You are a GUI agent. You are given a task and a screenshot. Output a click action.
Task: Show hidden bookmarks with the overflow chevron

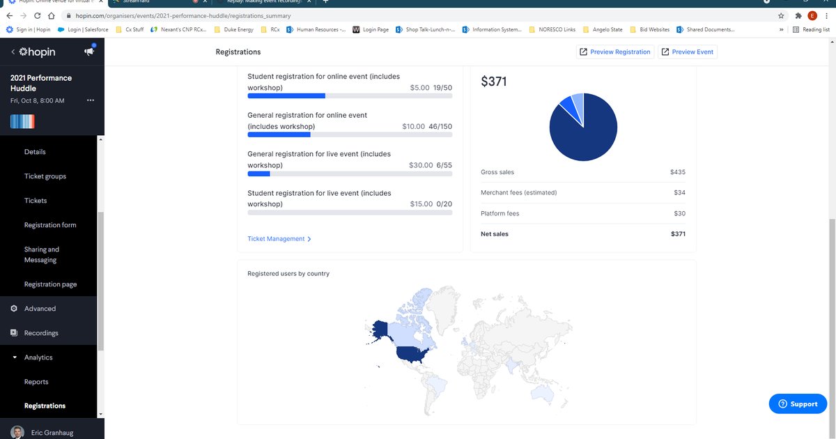pyautogui.click(x=782, y=29)
